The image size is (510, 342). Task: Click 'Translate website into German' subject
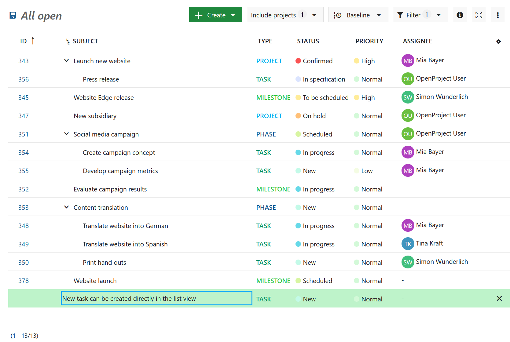pos(125,226)
